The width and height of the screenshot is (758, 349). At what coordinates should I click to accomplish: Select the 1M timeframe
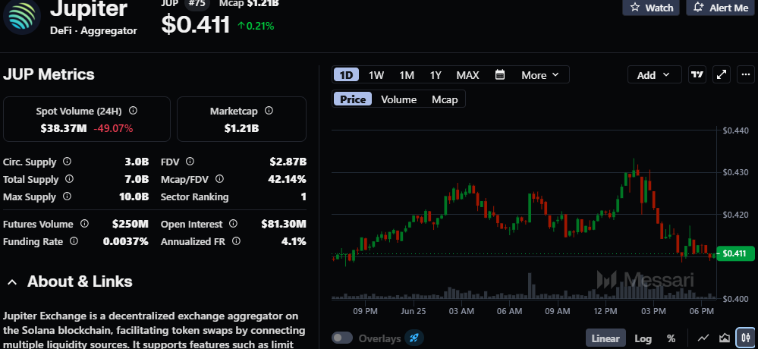(407, 75)
